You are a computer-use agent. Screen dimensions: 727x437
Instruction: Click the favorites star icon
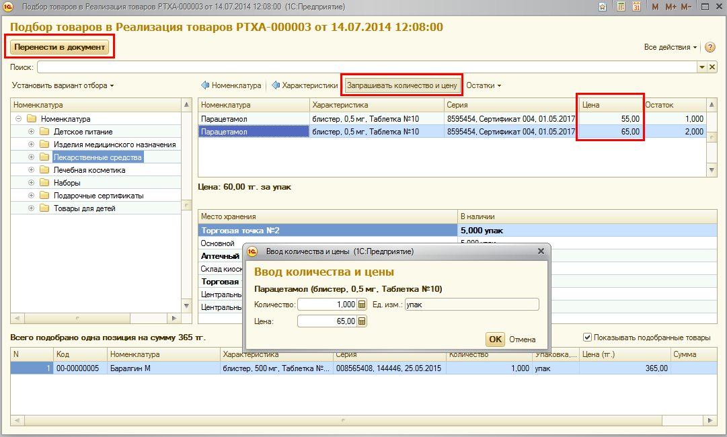[x=603, y=7]
